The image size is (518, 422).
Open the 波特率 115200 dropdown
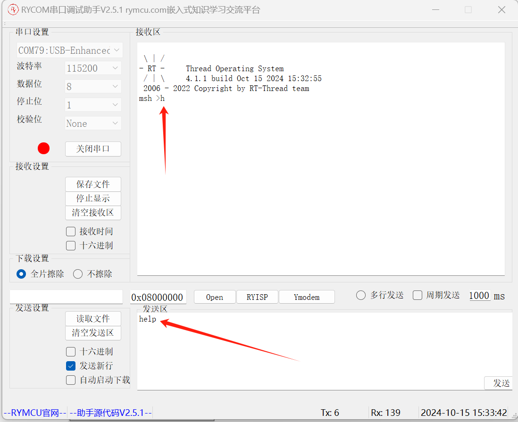tap(93, 68)
